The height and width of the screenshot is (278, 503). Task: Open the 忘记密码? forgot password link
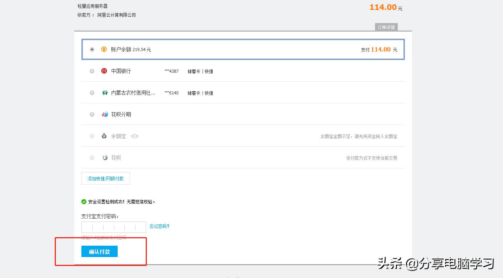pos(159,226)
